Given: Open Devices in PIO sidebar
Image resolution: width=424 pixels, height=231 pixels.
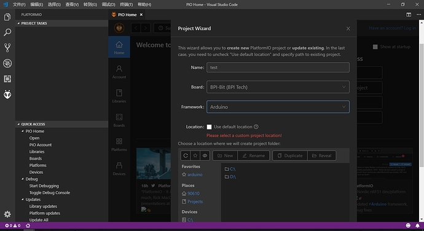Looking at the screenshot, I should (119, 168).
